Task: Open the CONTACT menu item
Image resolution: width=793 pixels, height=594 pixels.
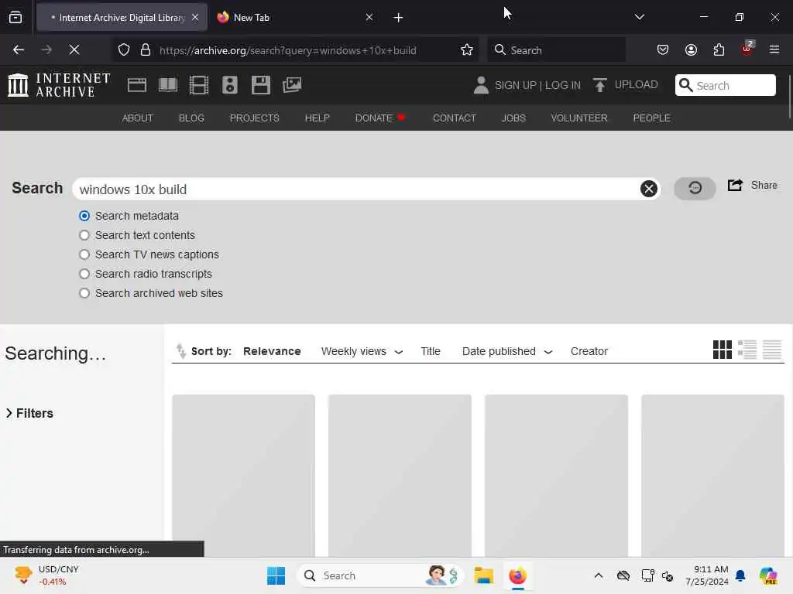Action: (x=455, y=118)
